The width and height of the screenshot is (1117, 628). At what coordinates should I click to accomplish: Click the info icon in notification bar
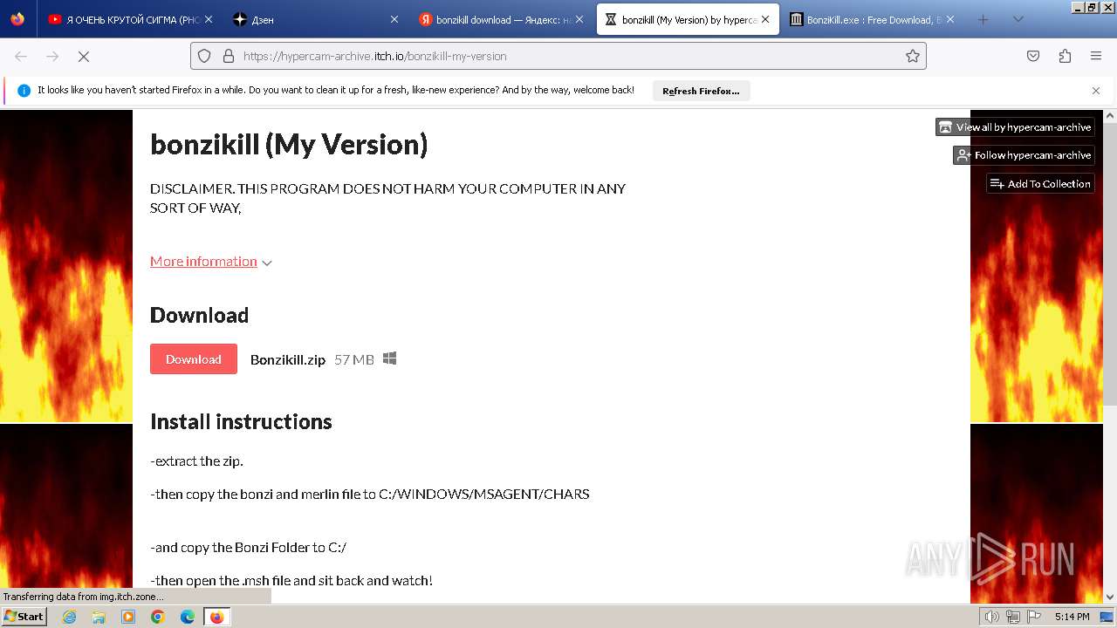pos(24,91)
